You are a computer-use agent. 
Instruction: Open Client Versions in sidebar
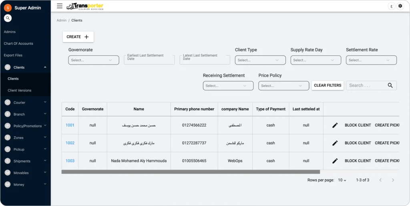click(x=20, y=91)
